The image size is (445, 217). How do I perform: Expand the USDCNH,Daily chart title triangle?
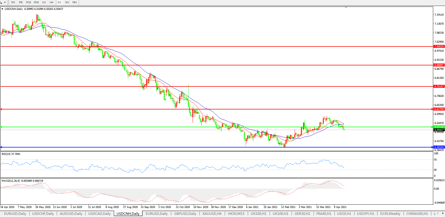(x=2, y=9)
